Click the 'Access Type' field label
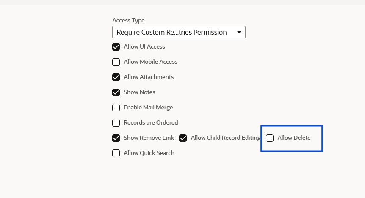 [128, 20]
